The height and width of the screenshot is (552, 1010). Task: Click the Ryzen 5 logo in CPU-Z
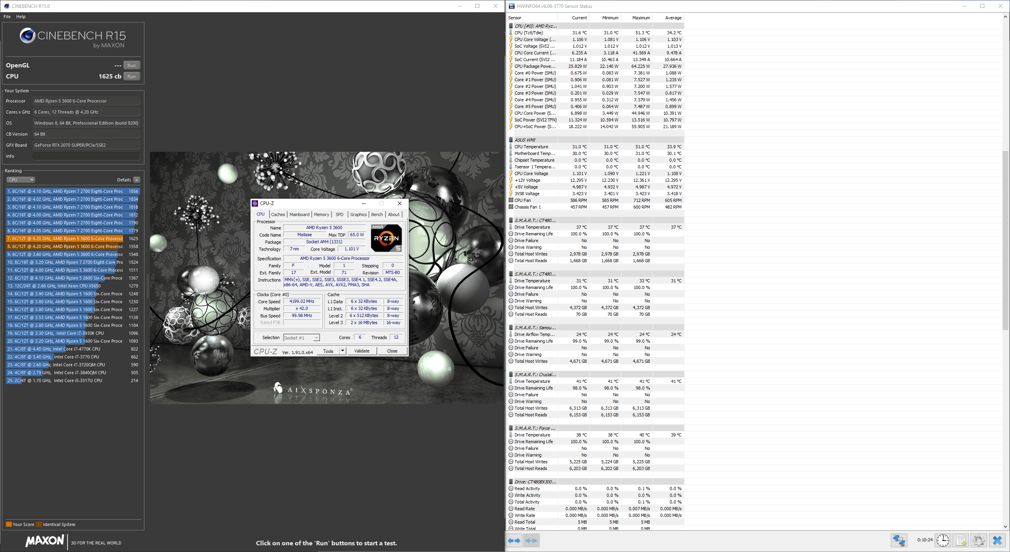(x=387, y=238)
